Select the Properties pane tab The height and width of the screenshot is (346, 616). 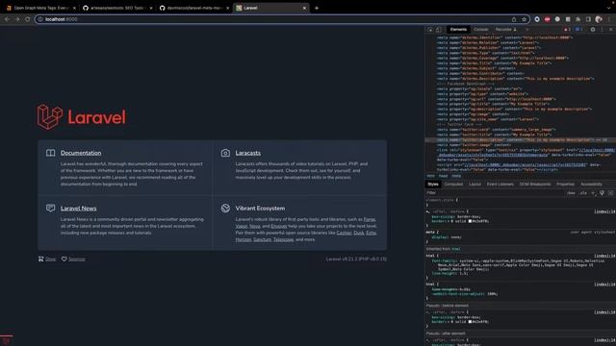click(565, 184)
